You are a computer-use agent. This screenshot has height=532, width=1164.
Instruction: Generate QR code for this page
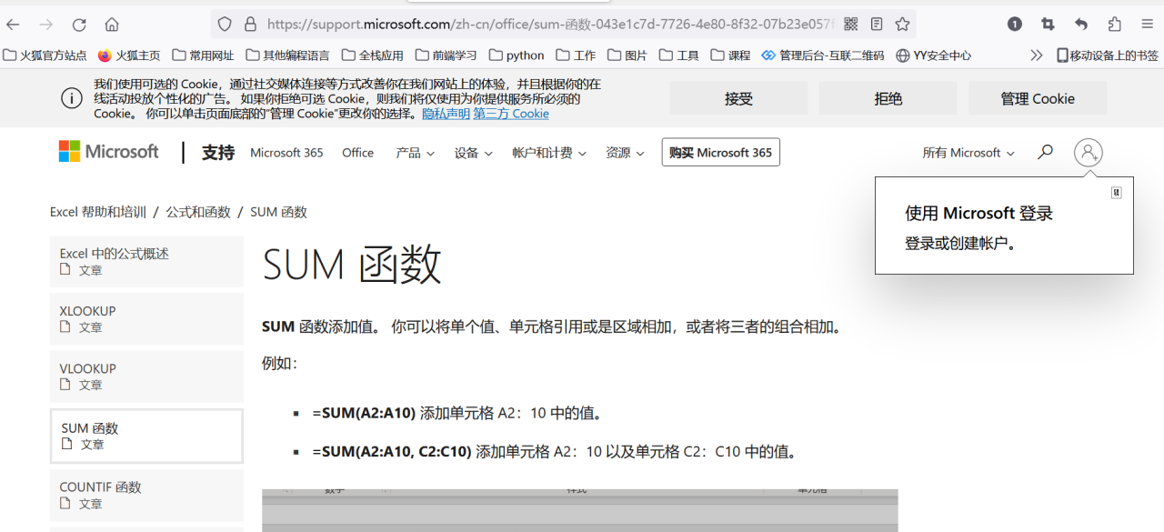850,25
